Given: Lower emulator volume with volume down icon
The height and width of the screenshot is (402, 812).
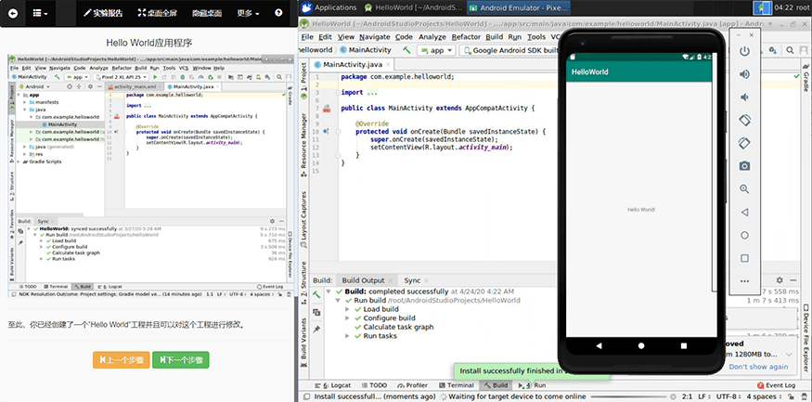Looking at the screenshot, I should 744,97.
